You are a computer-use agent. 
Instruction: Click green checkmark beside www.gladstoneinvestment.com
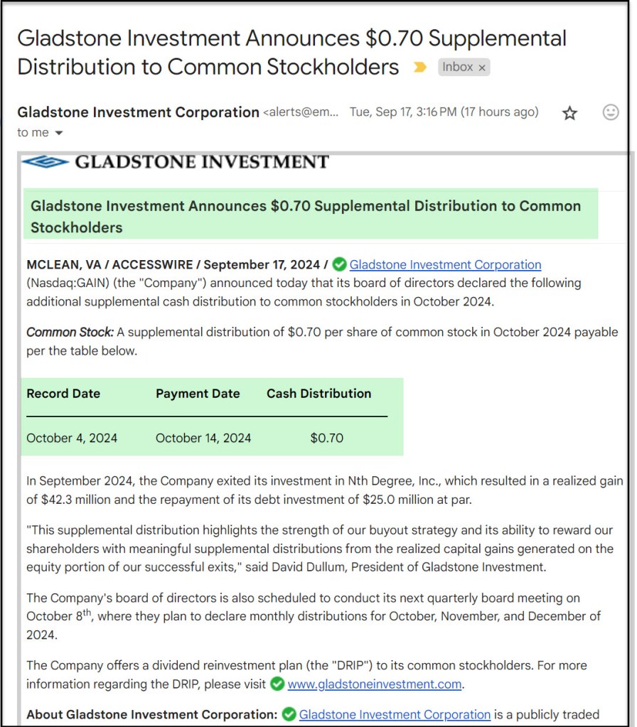pyautogui.click(x=277, y=684)
